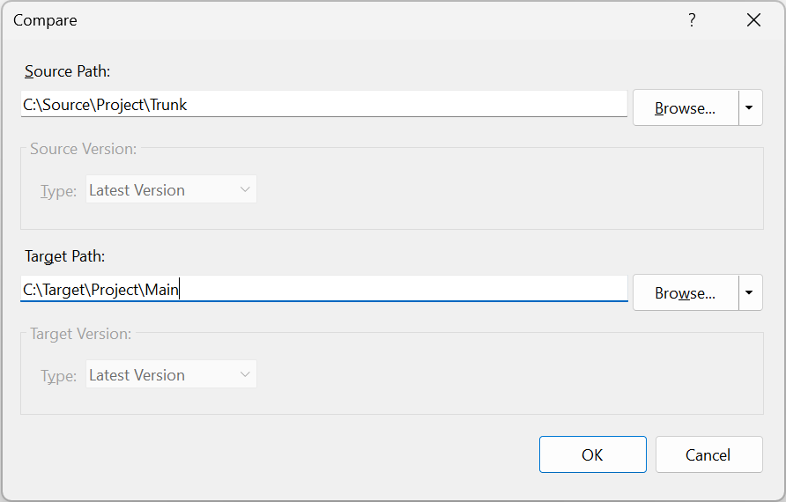Screen dimensions: 786x502
Task: Click the Target Path label
Action: point(64,256)
